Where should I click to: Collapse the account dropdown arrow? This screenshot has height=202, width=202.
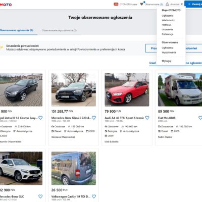[182, 5]
